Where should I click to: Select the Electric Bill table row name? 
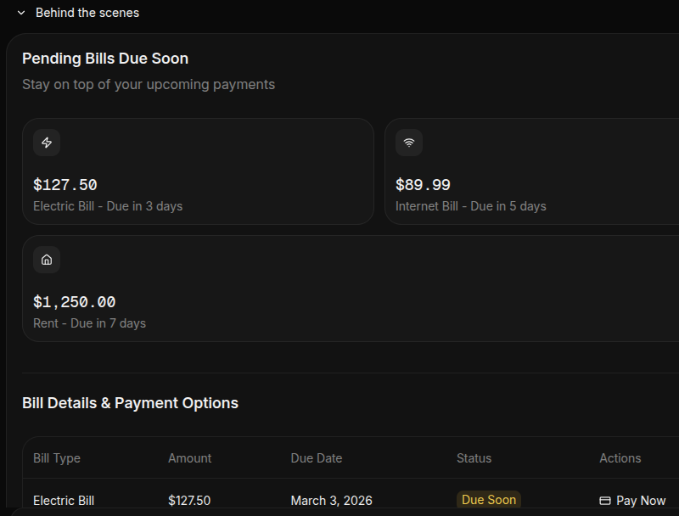[64, 501]
